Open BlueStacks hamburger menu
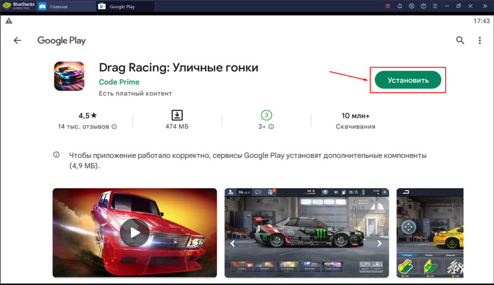 tap(435, 6)
